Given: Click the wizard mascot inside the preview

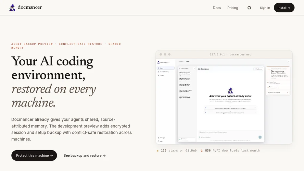Looking at the screenshot, I should click(230, 91).
